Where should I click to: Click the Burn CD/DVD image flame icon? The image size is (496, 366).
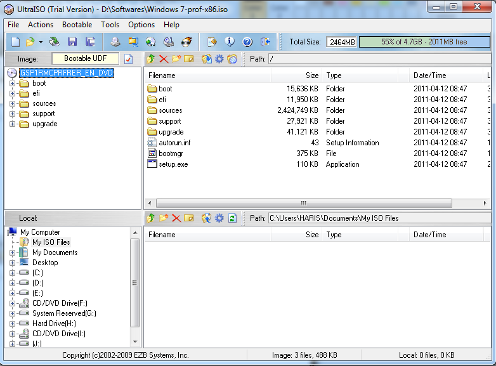pos(186,41)
